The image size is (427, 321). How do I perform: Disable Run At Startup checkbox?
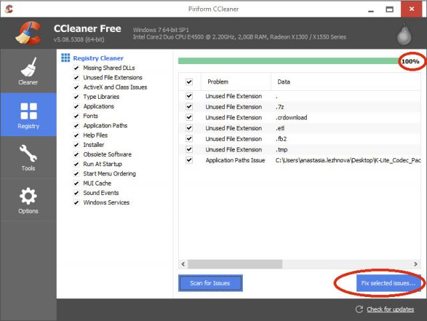(x=77, y=164)
